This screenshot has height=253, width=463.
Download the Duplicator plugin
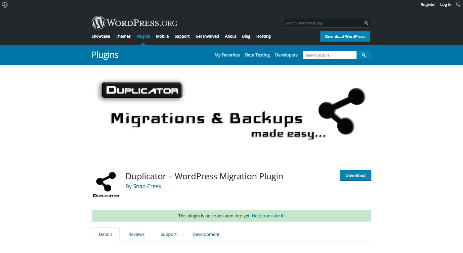(x=356, y=175)
